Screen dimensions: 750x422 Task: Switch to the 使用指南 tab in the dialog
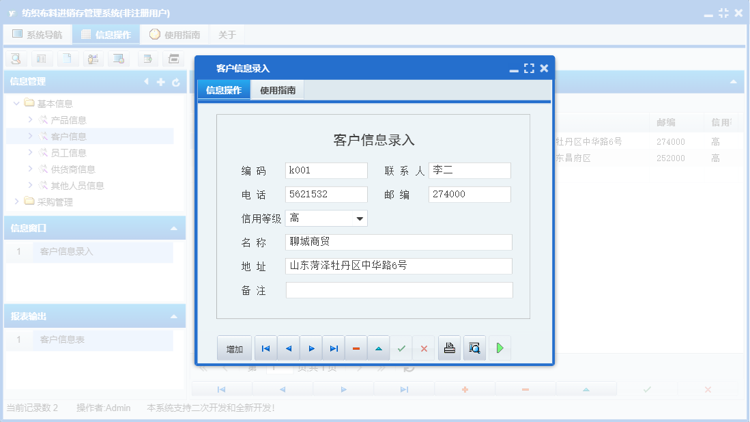pyautogui.click(x=276, y=89)
